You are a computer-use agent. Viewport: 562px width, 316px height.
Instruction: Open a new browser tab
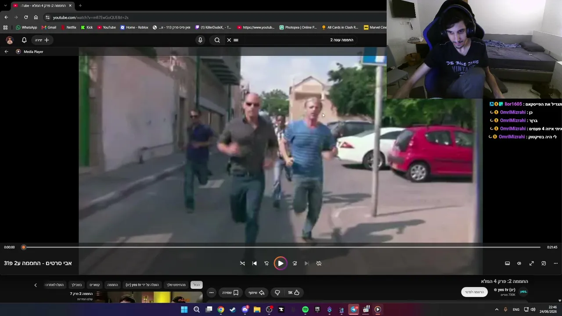click(80, 6)
